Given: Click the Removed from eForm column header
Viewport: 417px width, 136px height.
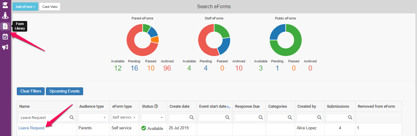Looking at the screenshot, I should (376, 106).
